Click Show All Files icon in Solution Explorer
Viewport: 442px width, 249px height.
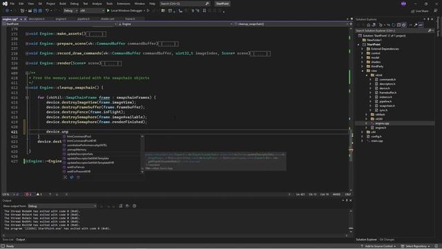tap(403, 25)
